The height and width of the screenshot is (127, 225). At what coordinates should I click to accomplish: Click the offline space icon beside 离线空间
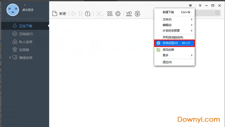15,57
